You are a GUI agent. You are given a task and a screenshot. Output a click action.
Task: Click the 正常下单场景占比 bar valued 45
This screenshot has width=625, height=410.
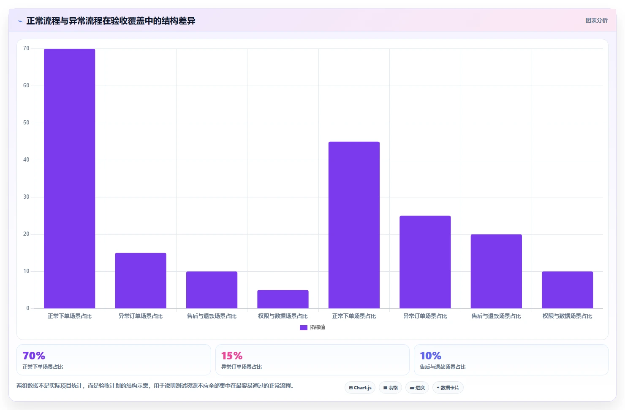click(354, 225)
